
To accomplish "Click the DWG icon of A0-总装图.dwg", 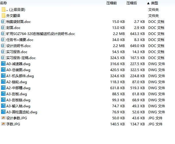I will point(3,70).
